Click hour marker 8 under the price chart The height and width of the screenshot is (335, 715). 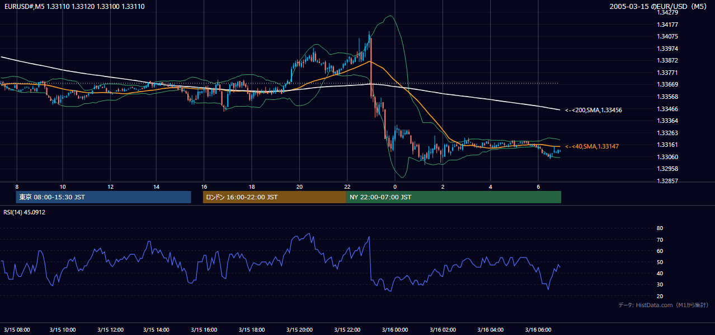[x=17, y=186]
